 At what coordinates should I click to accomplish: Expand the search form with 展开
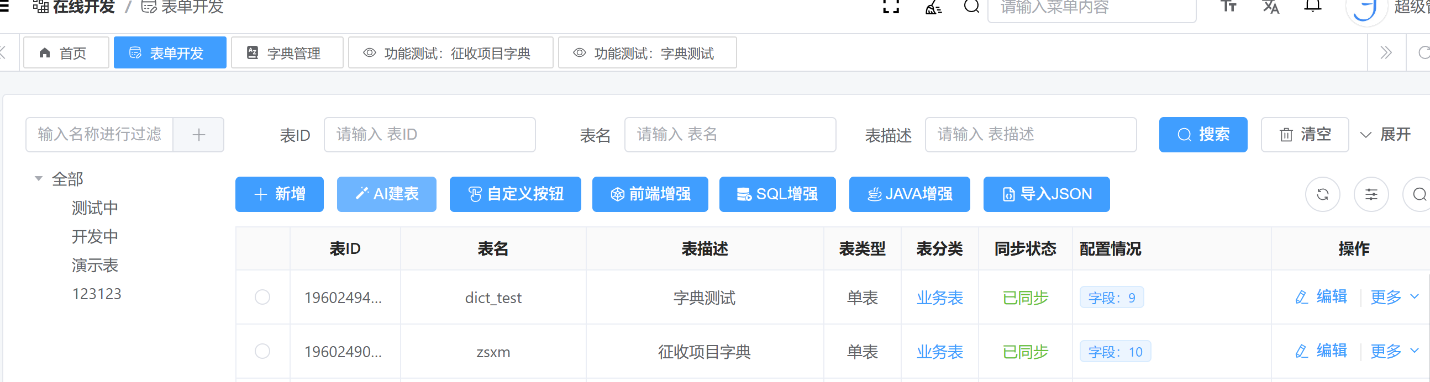[1386, 135]
